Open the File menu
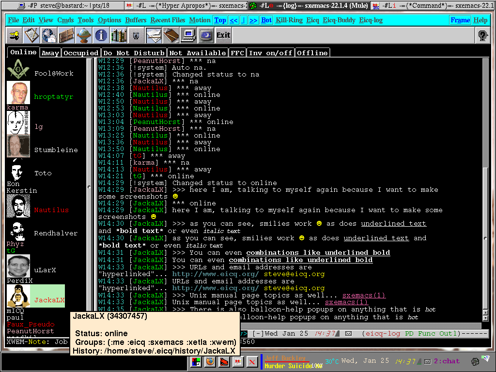The height and width of the screenshot is (372, 496). (13, 20)
